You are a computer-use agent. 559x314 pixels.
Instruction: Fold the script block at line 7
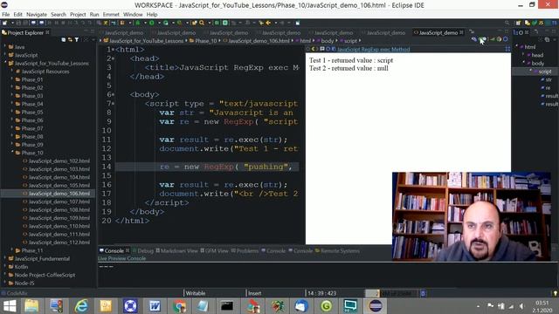[x=114, y=104]
